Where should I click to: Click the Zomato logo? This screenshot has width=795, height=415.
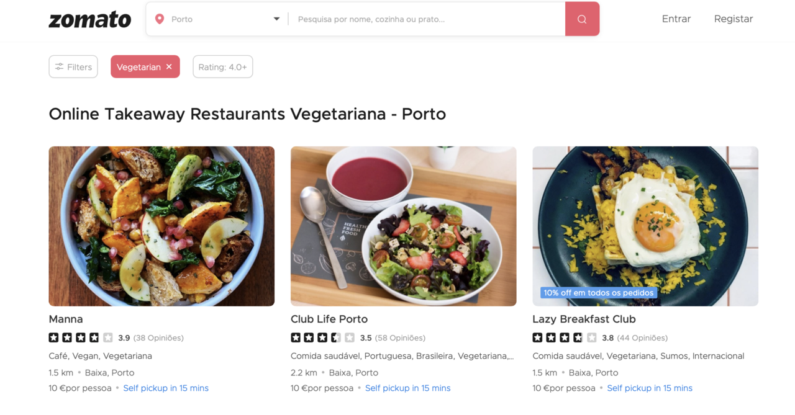pyautogui.click(x=90, y=19)
